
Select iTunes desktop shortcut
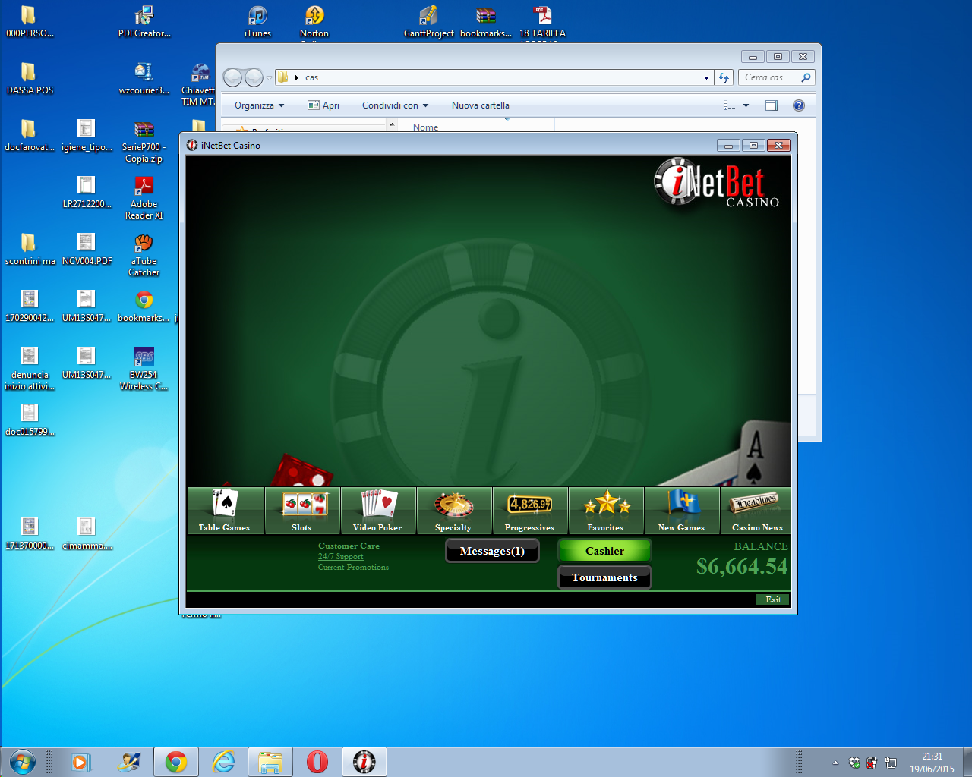(257, 21)
